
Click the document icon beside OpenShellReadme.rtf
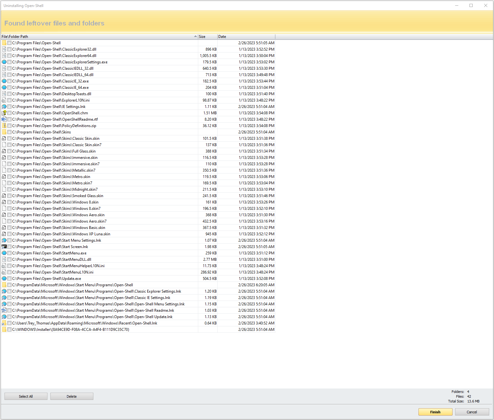pyautogui.click(x=4, y=119)
